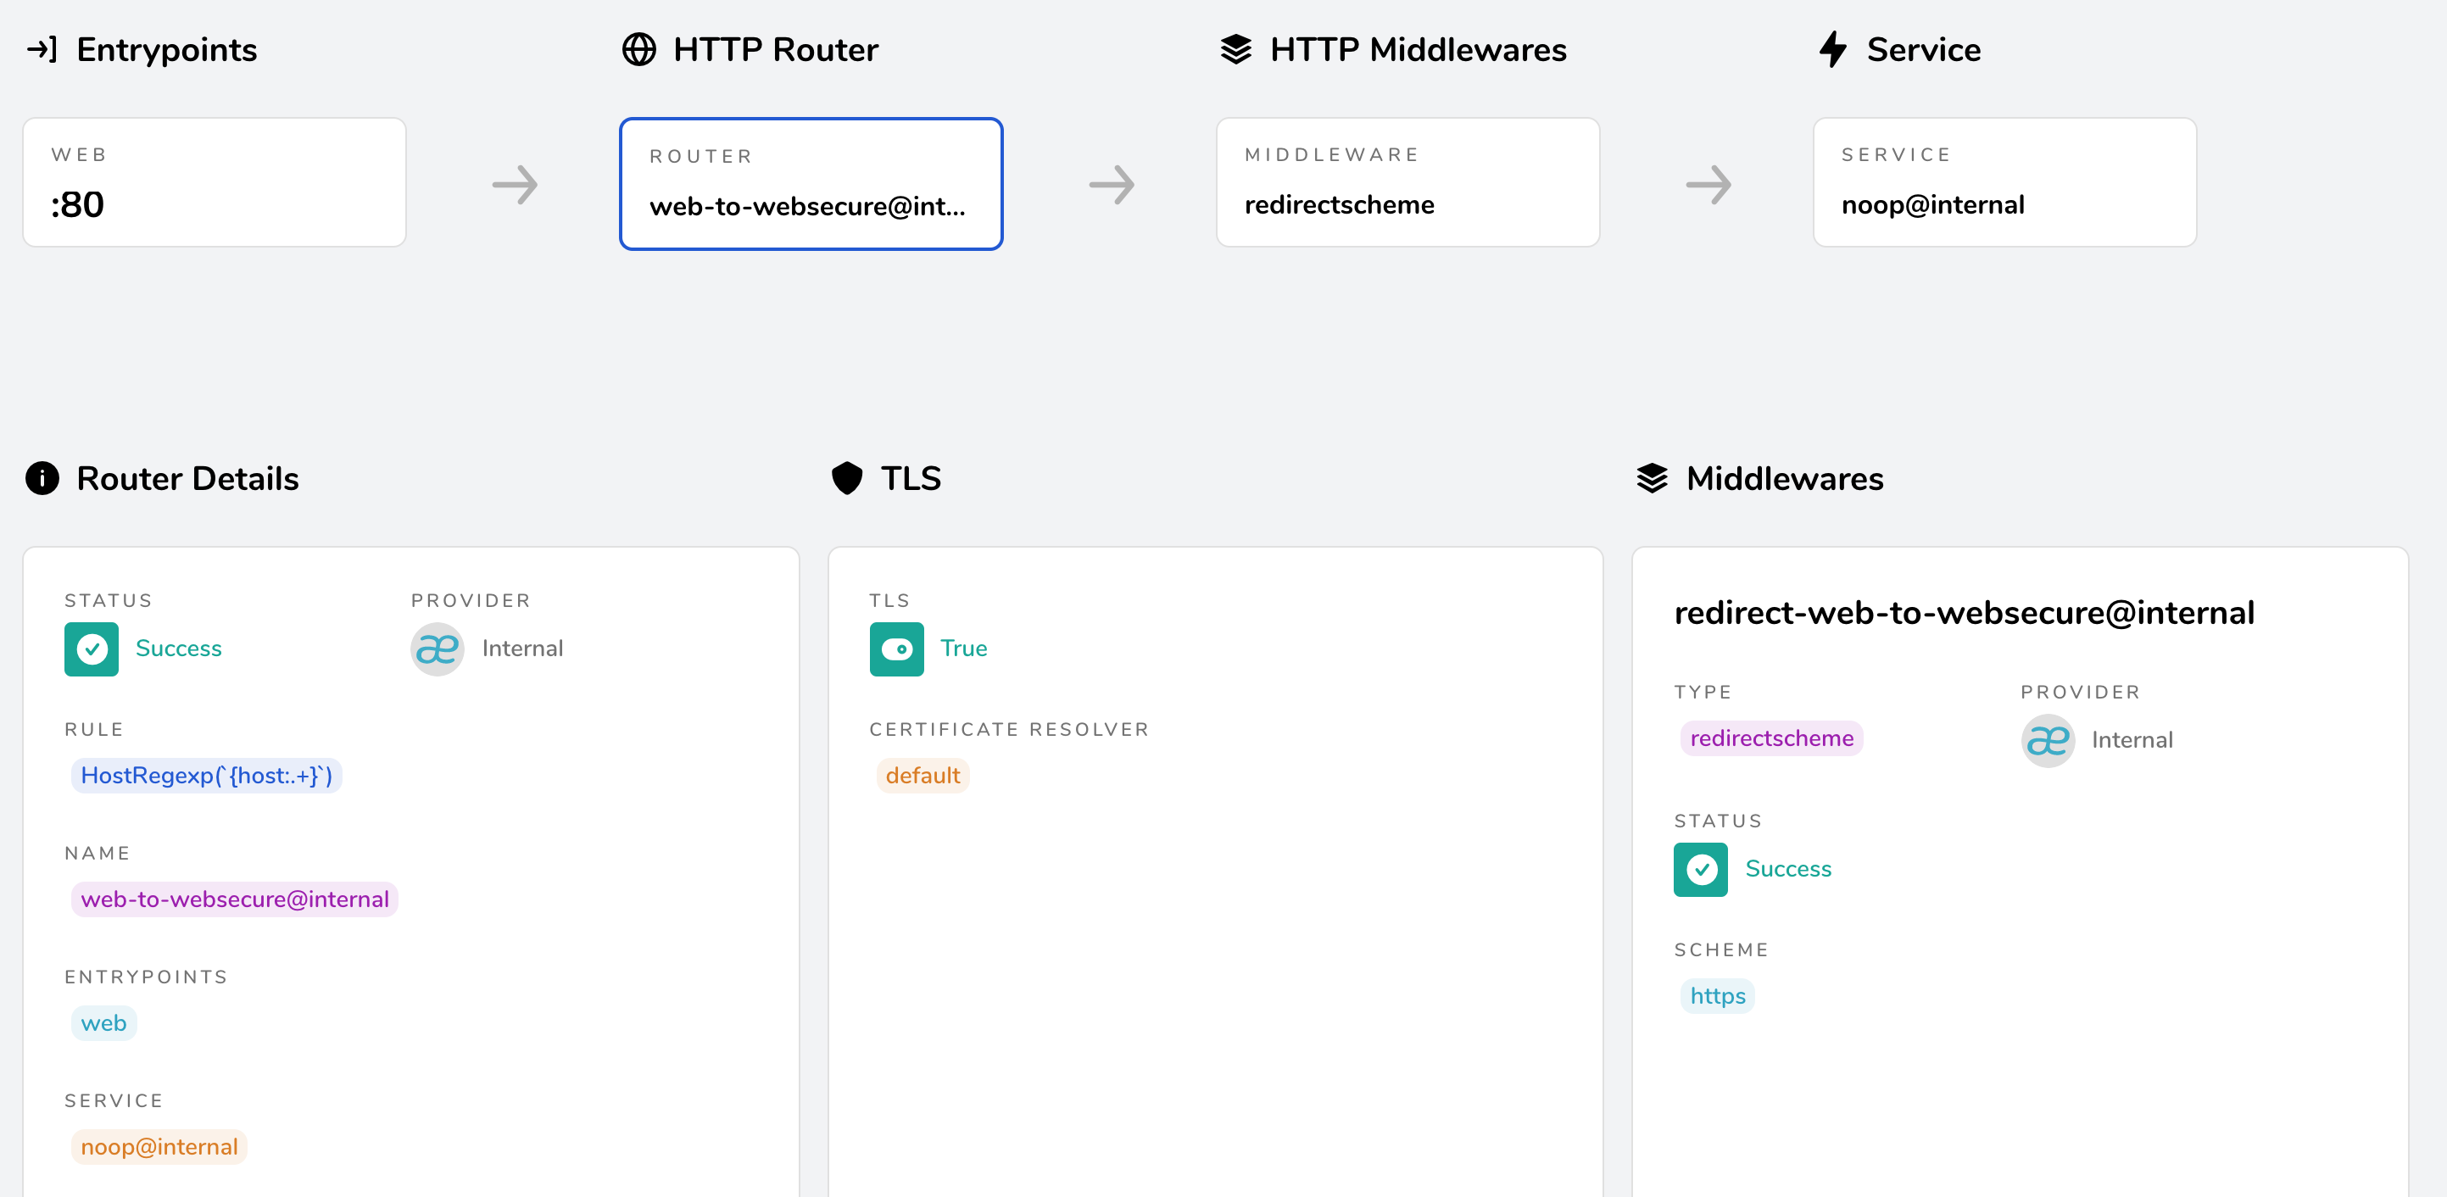Screen dimensions: 2447x1197
Task: Click the Service heading text
Action: tap(1924, 49)
